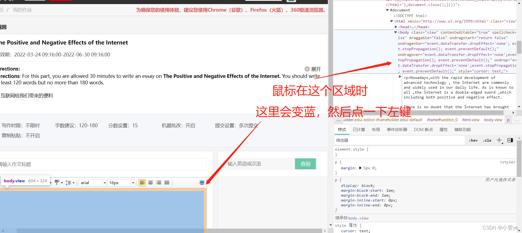Click the left breadcrumb overflow dots
This screenshot has width=522, height=233.
(338, 120)
